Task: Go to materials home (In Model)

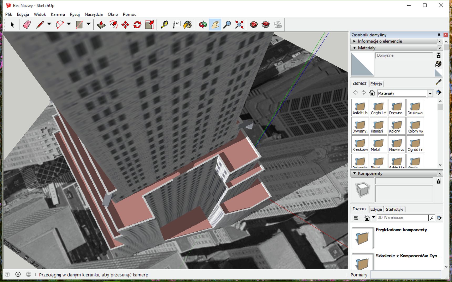Action: click(x=372, y=93)
